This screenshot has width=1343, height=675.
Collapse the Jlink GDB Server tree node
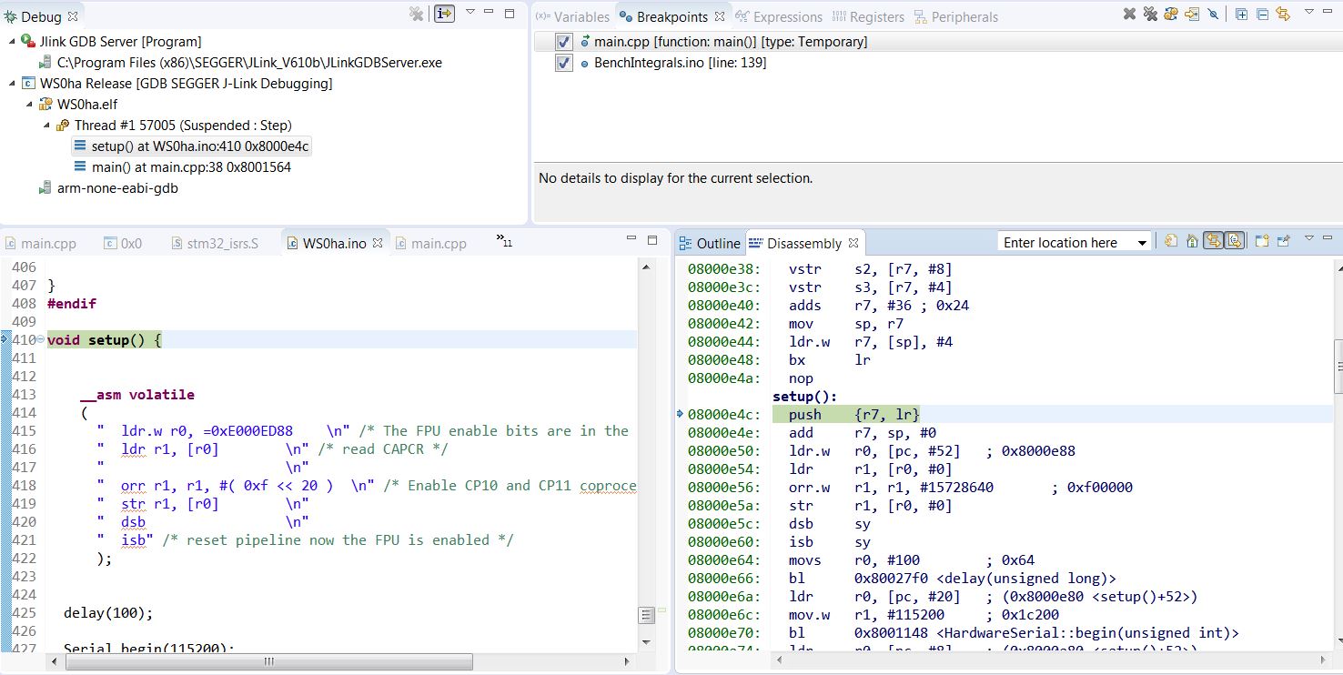pyautogui.click(x=12, y=42)
